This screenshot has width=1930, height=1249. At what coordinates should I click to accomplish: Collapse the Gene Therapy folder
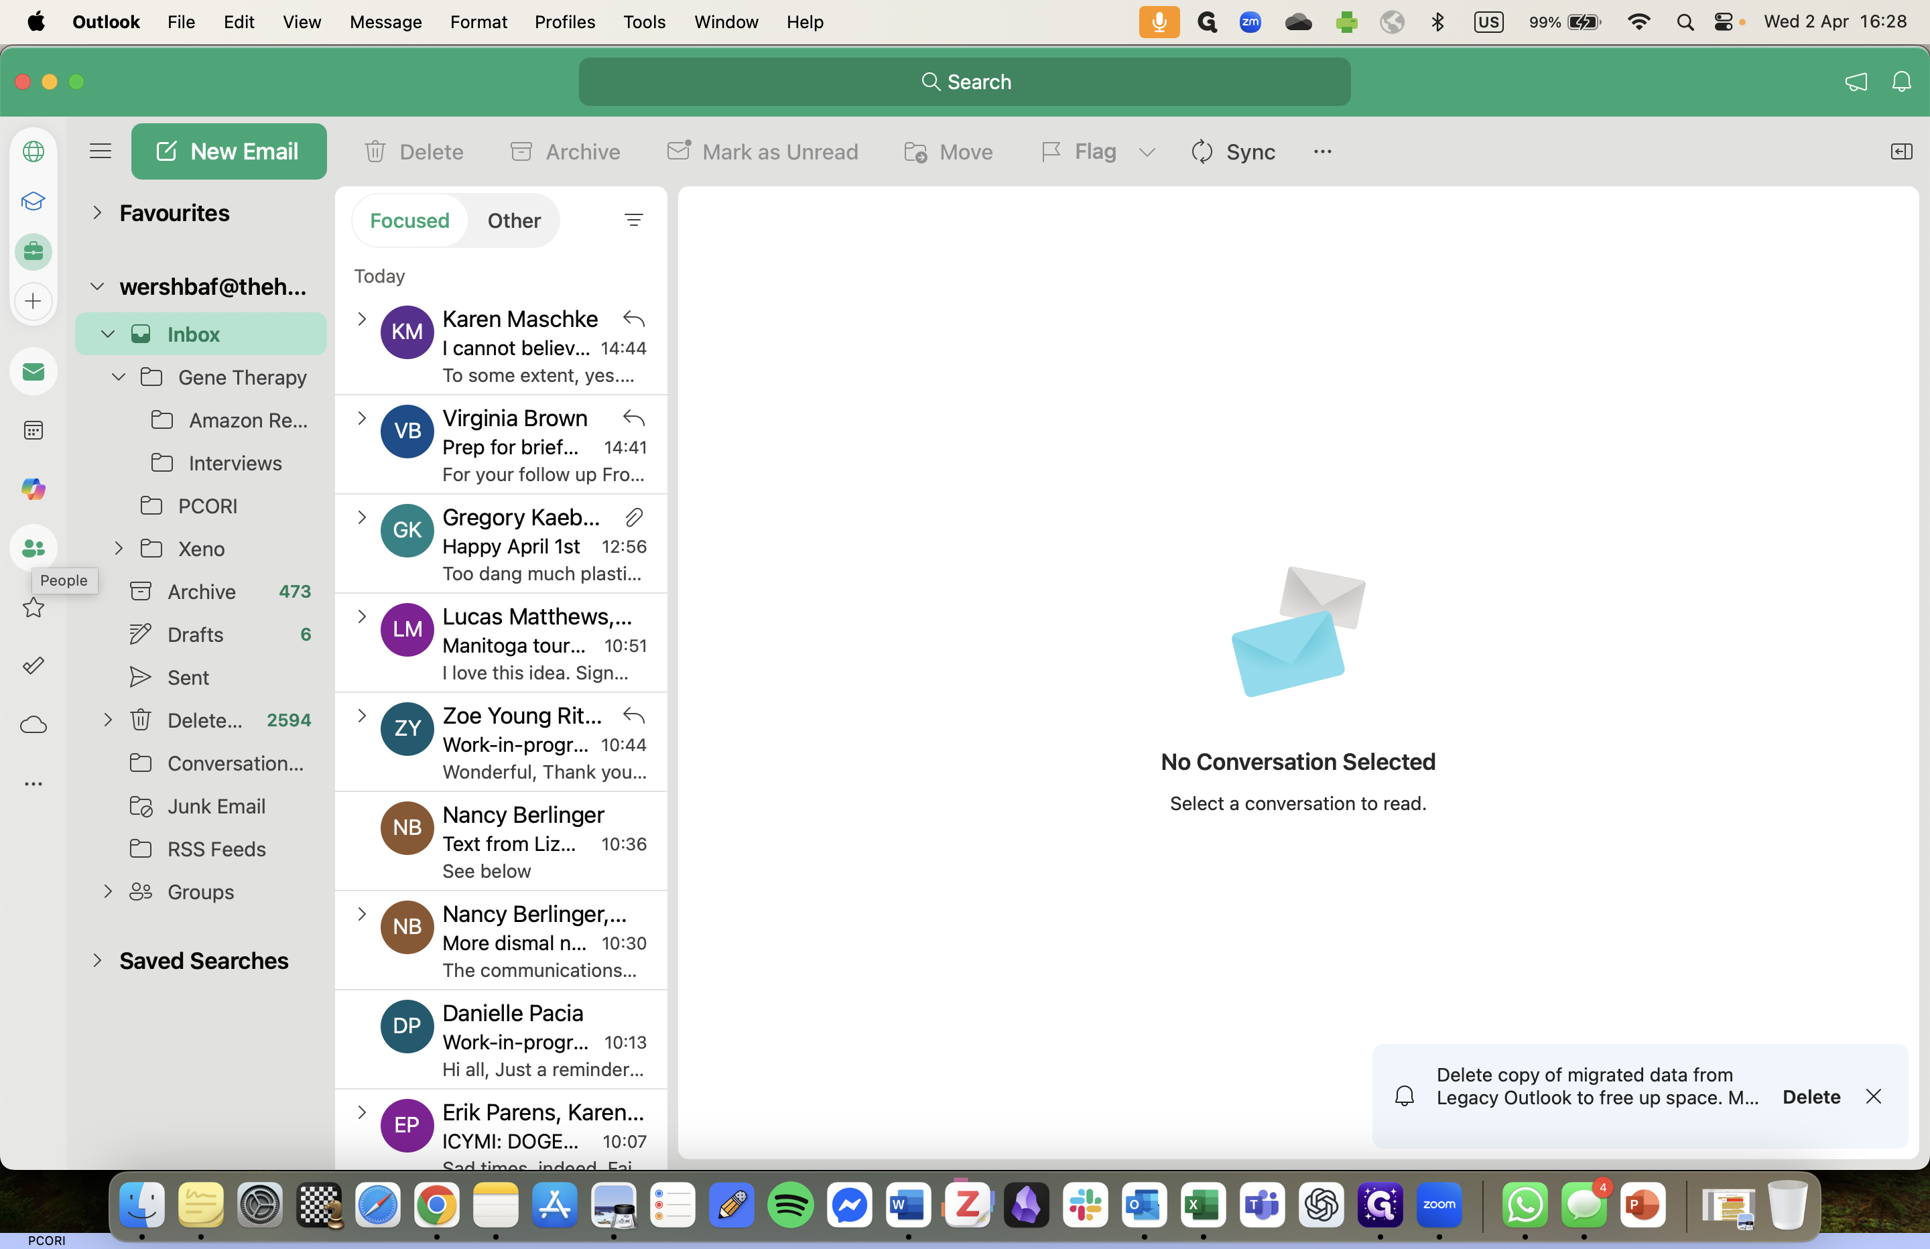(119, 377)
